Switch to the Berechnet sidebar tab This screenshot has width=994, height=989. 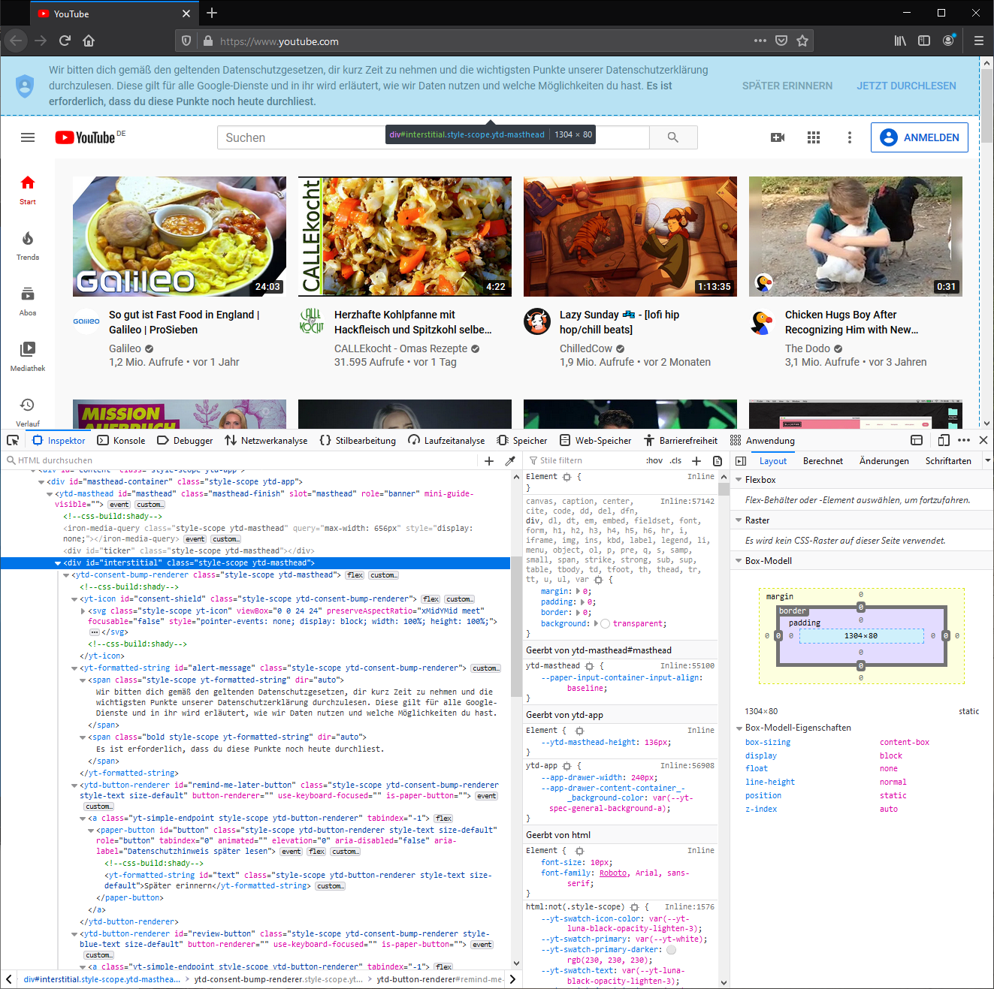[x=823, y=460]
